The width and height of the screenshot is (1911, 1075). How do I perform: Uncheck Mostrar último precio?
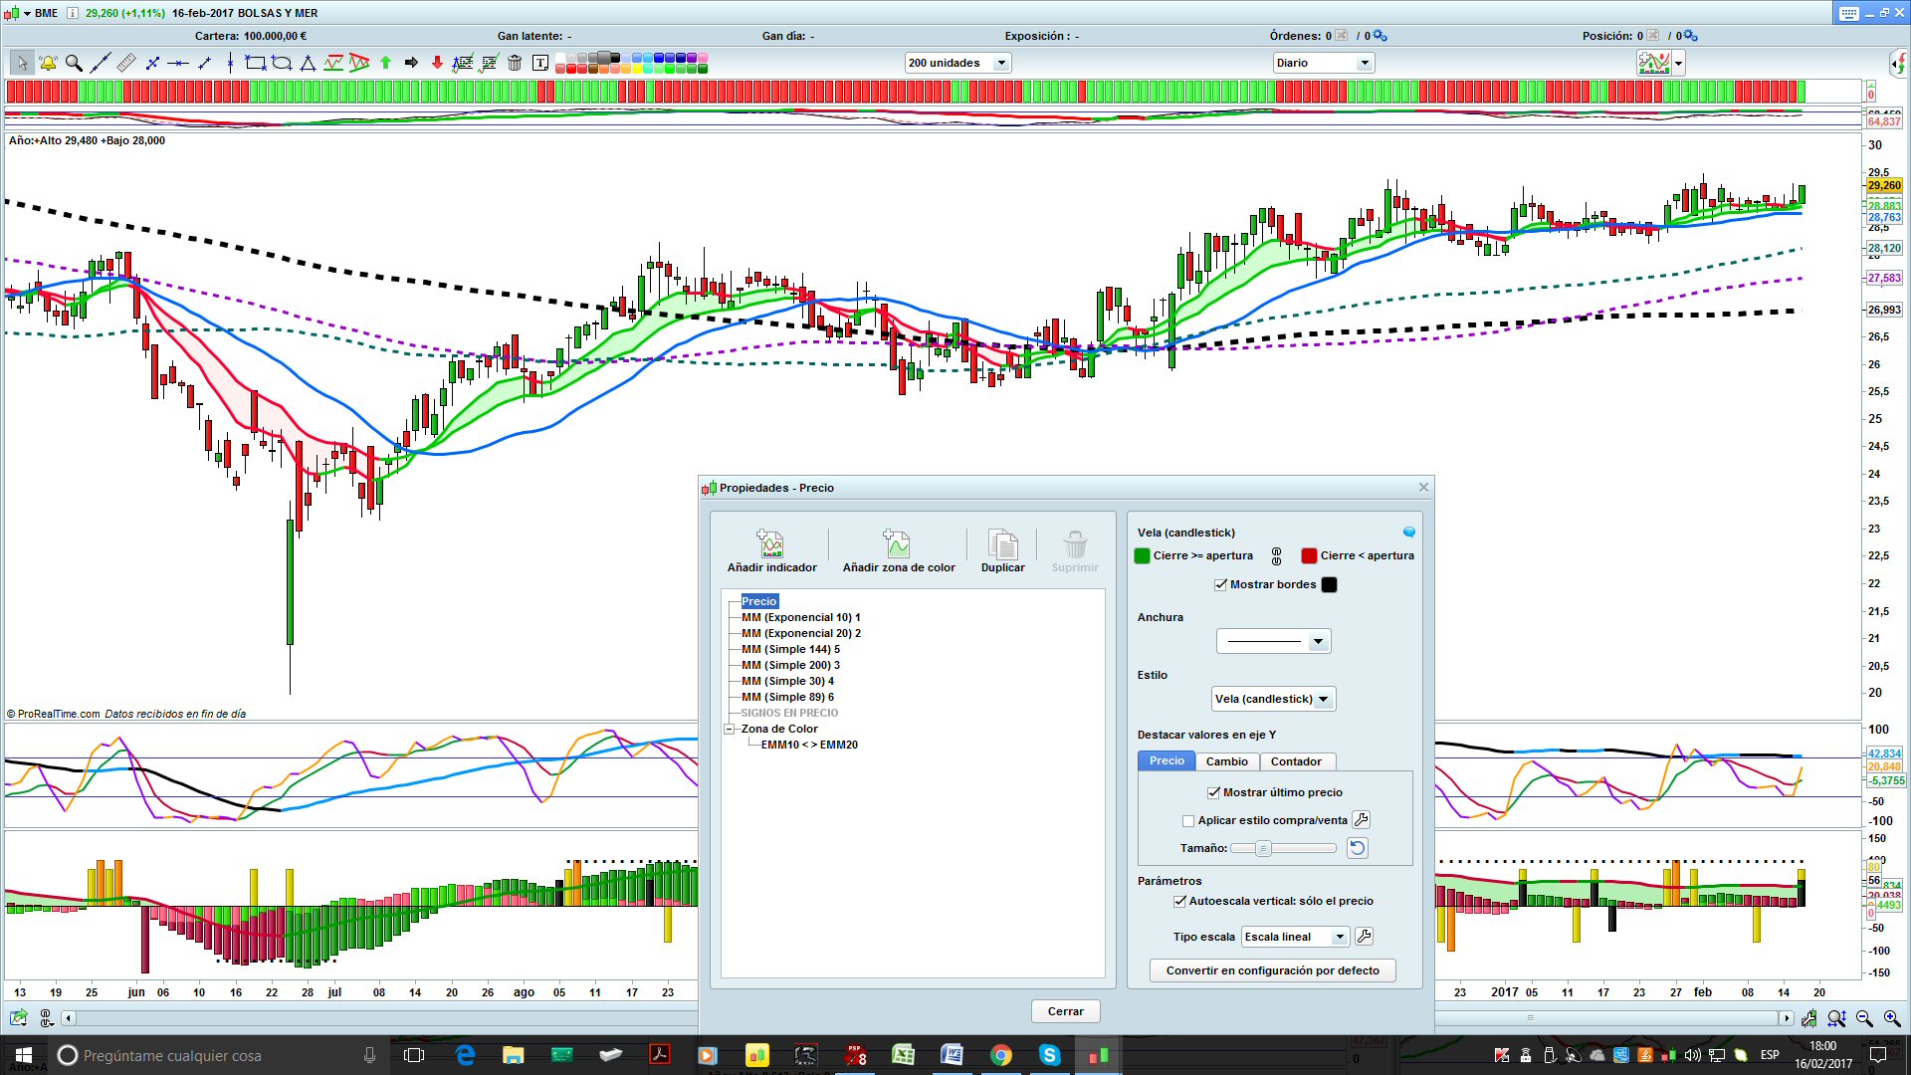pyautogui.click(x=1213, y=792)
